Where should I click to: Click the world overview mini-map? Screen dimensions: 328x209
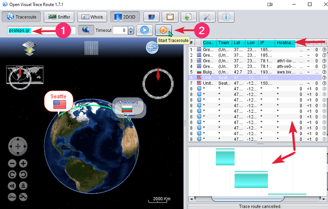click(x=24, y=75)
